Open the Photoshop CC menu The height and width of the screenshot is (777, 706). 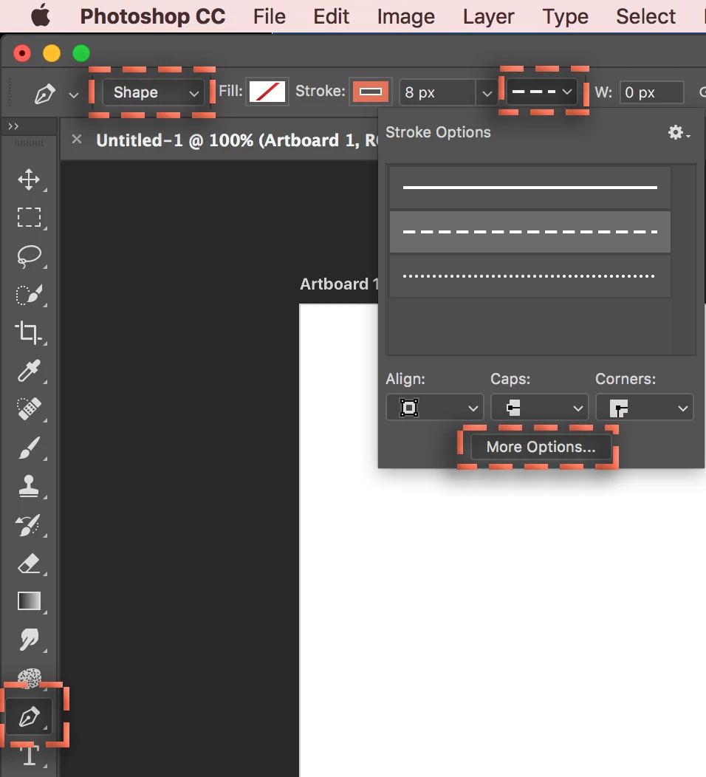153,16
